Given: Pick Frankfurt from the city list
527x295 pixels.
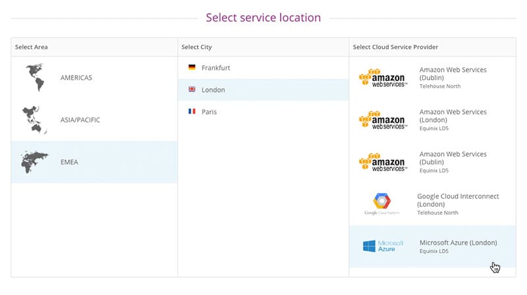Looking at the screenshot, I should tap(263, 68).
